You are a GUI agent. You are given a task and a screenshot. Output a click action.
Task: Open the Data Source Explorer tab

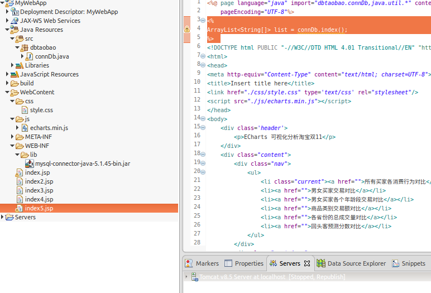(351, 263)
